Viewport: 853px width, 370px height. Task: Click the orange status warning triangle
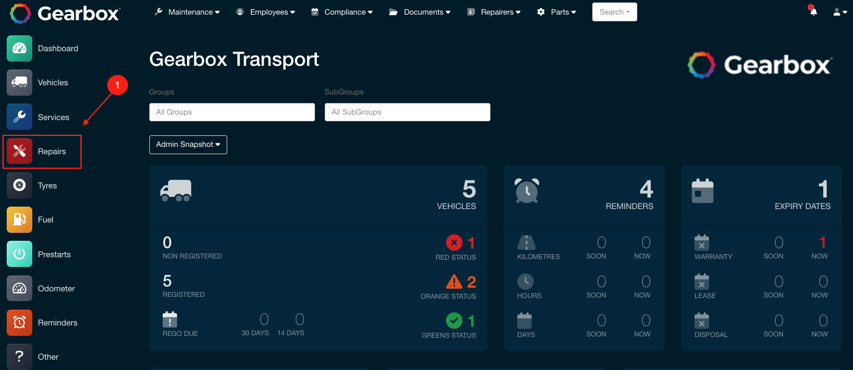pos(454,282)
